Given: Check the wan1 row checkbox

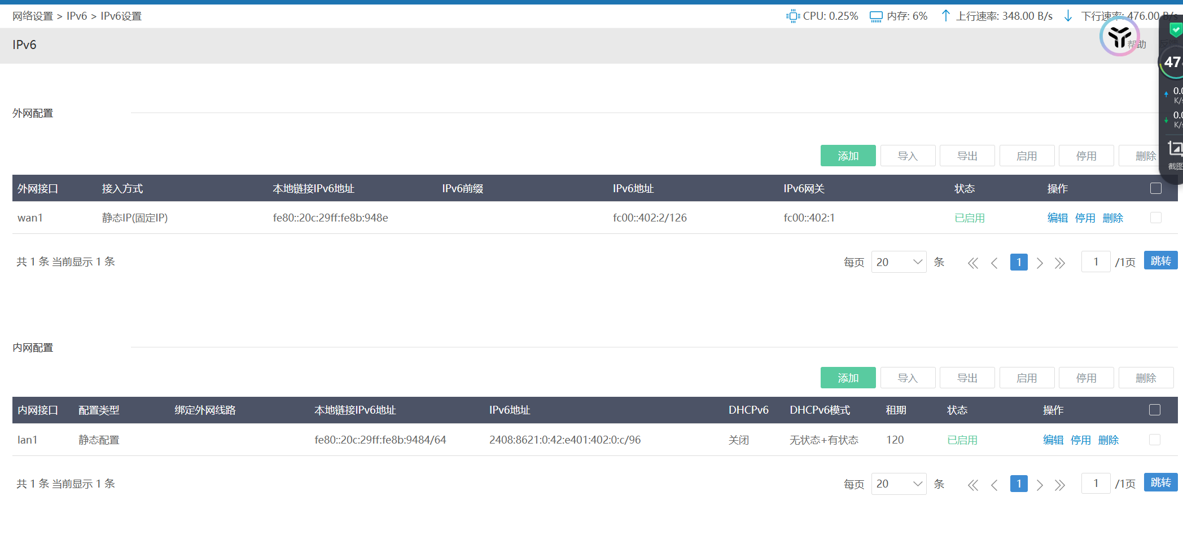Looking at the screenshot, I should click(1155, 218).
